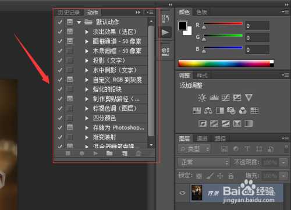Open the Actions panel flyout menu
The width and height of the screenshot is (291, 210).
[x=150, y=12]
